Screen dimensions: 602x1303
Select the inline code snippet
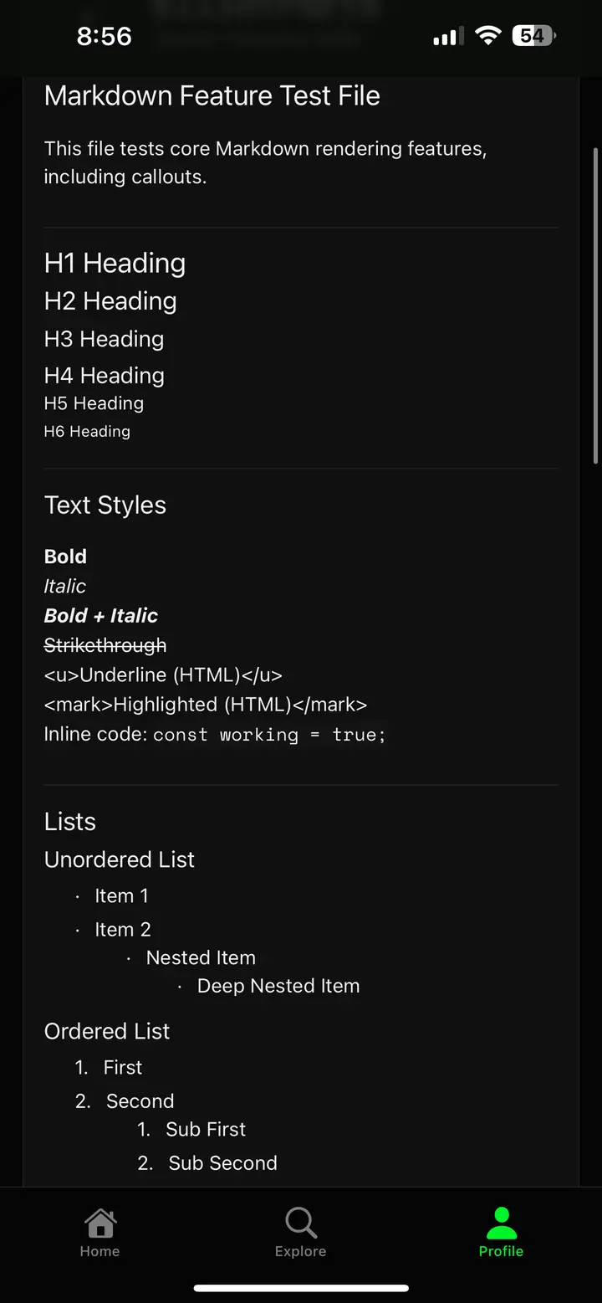[x=269, y=734]
